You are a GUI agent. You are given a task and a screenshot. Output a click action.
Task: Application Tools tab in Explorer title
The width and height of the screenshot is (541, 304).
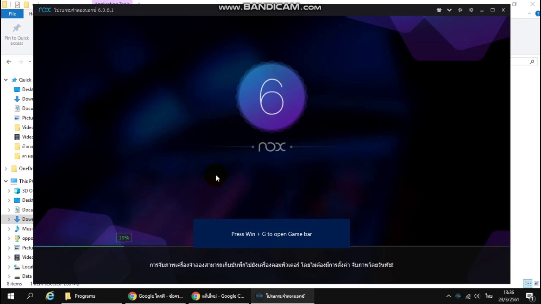[112, 4]
